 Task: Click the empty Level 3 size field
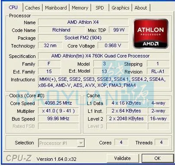[127, 126]
